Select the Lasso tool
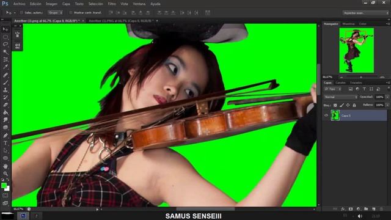Screen dimensions: 391x220 5,45
